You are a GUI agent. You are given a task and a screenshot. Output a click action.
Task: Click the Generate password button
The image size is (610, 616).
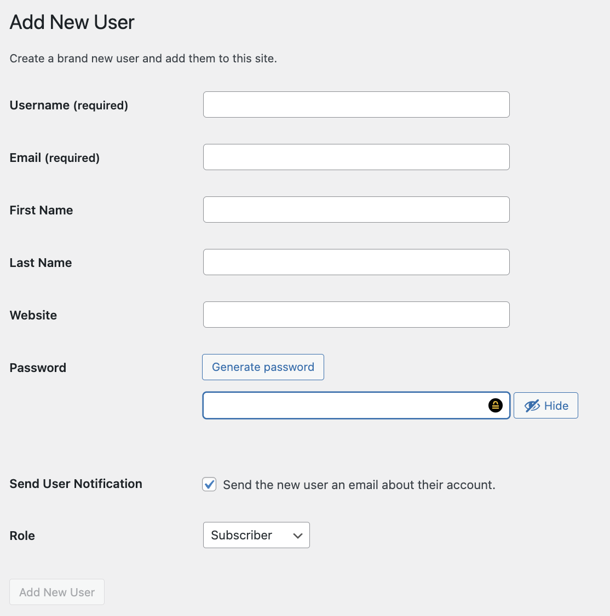tap(263, 367)
